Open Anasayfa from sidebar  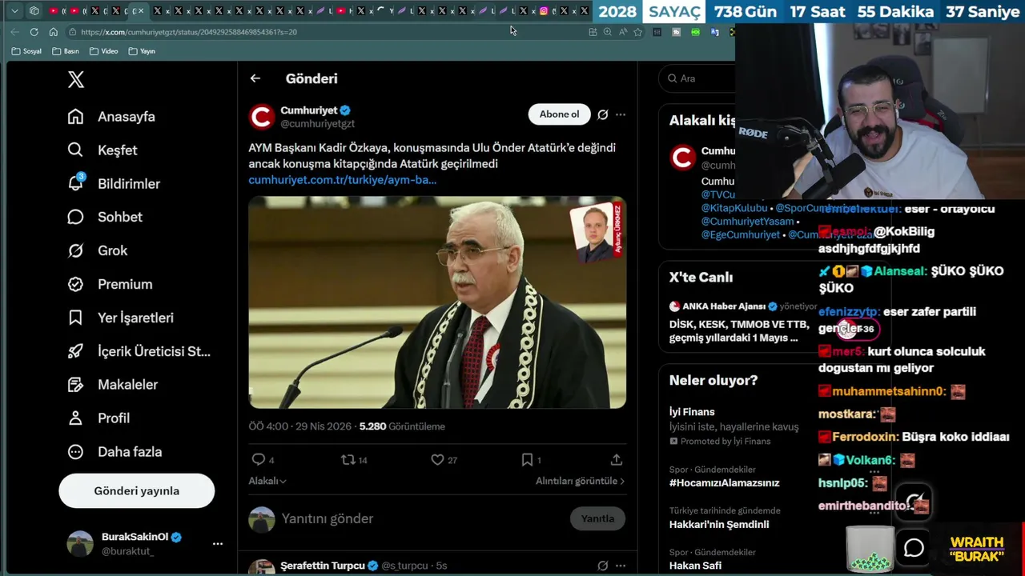(x=112, y=117)
